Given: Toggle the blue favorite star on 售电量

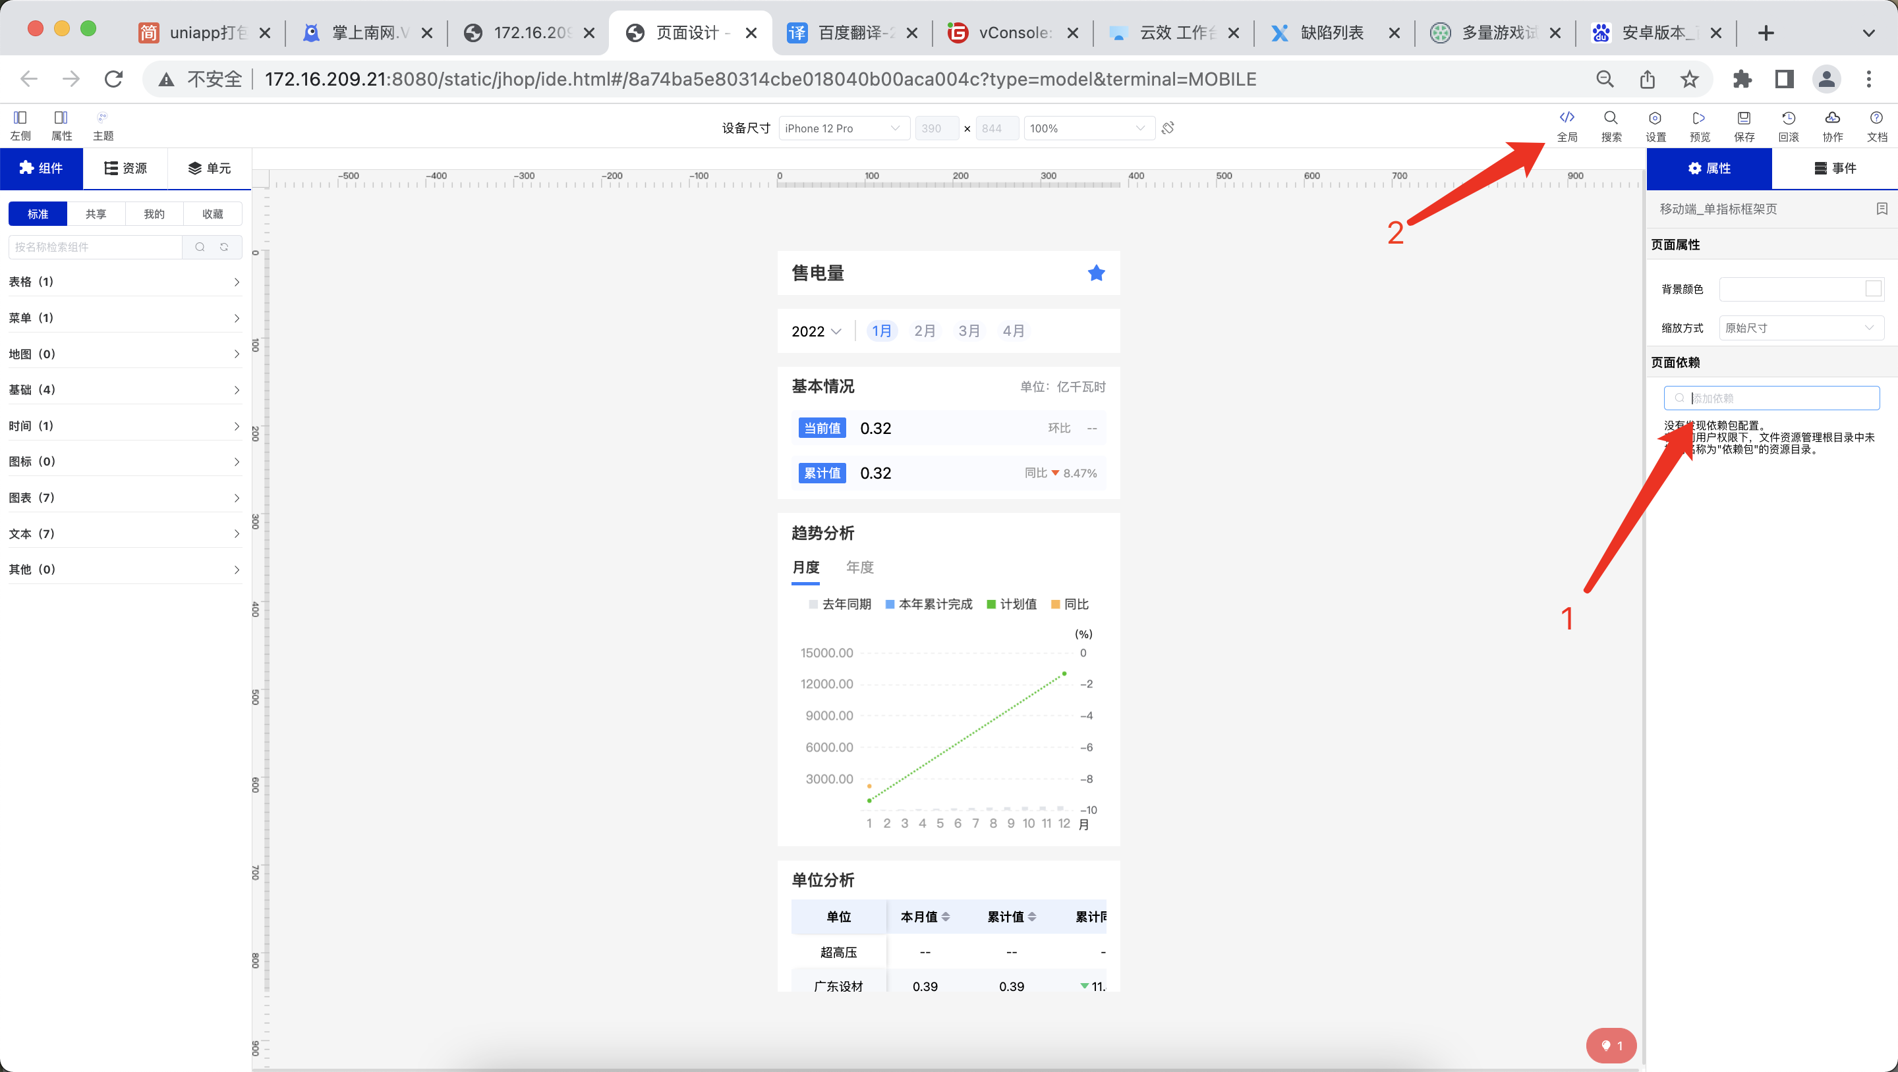Looking at the screenshot, I should (1095, 273).
